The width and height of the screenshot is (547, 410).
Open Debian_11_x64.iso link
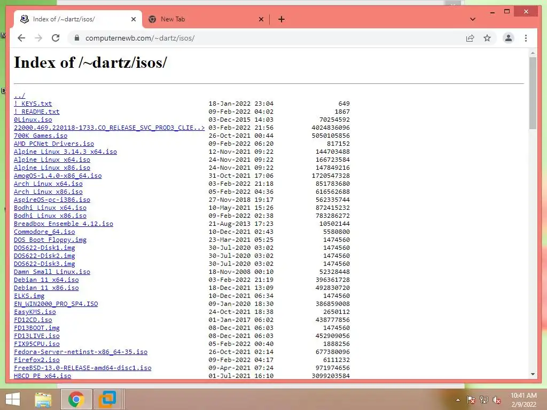pyautogui.click(x=46, y=280)
